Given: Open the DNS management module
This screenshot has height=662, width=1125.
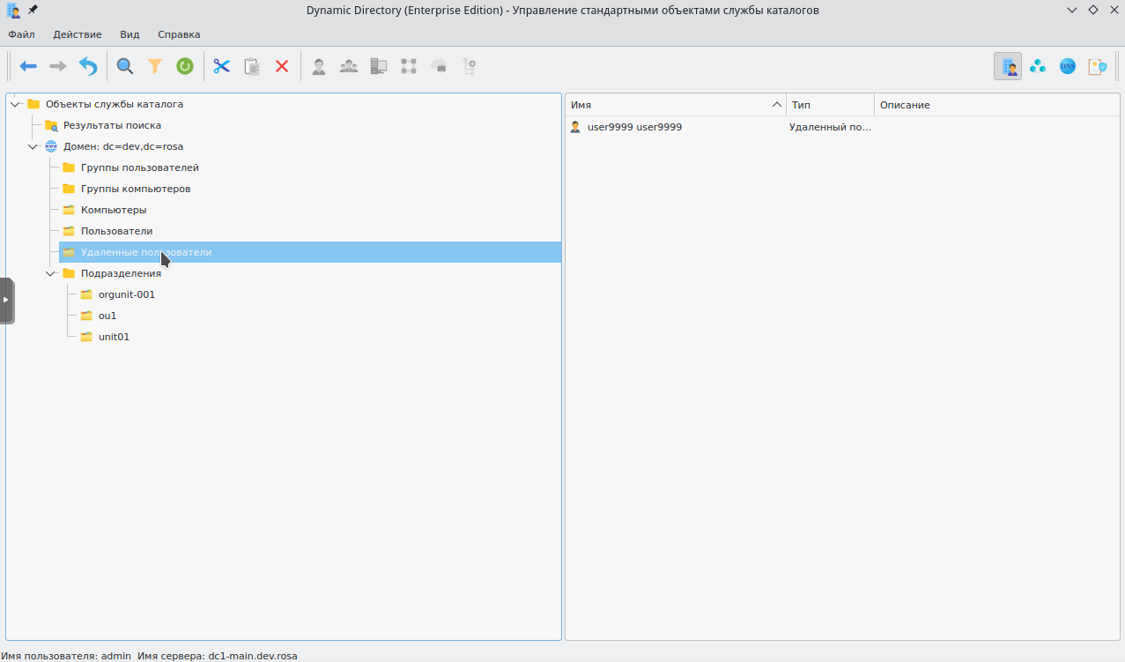Looking at the screenshot, I should 1067,66.
